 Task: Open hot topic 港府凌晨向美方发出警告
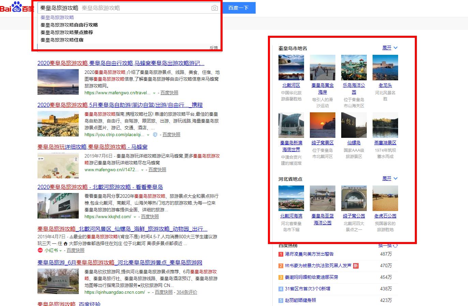pyautogui.click(x=309, y=254)
